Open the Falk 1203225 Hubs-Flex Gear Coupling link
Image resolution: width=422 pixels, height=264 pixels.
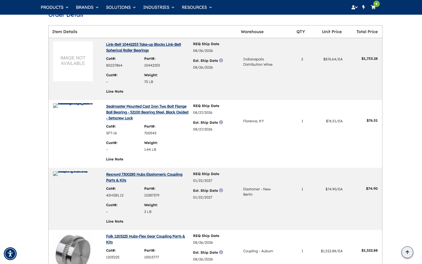click(145, 239)
